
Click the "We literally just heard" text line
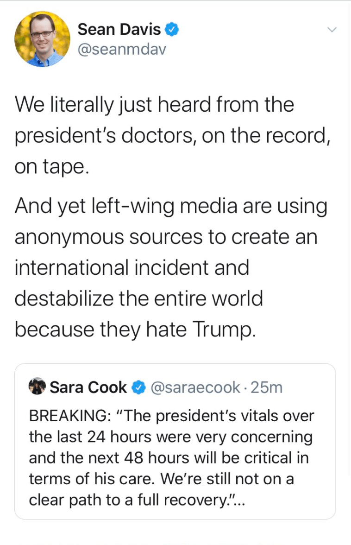(x=154, y=105)
